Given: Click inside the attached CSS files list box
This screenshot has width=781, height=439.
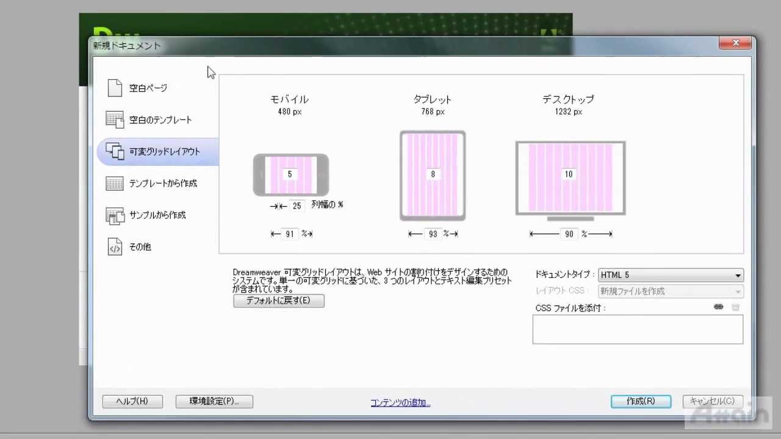Looking at the screenshot, I should [638, 329].
